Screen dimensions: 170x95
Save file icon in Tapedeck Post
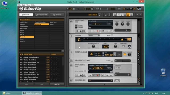[x=84, y=75]
